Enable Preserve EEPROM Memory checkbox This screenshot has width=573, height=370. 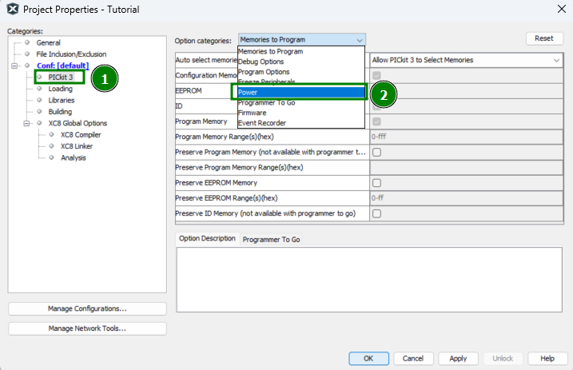click(376, 183)
